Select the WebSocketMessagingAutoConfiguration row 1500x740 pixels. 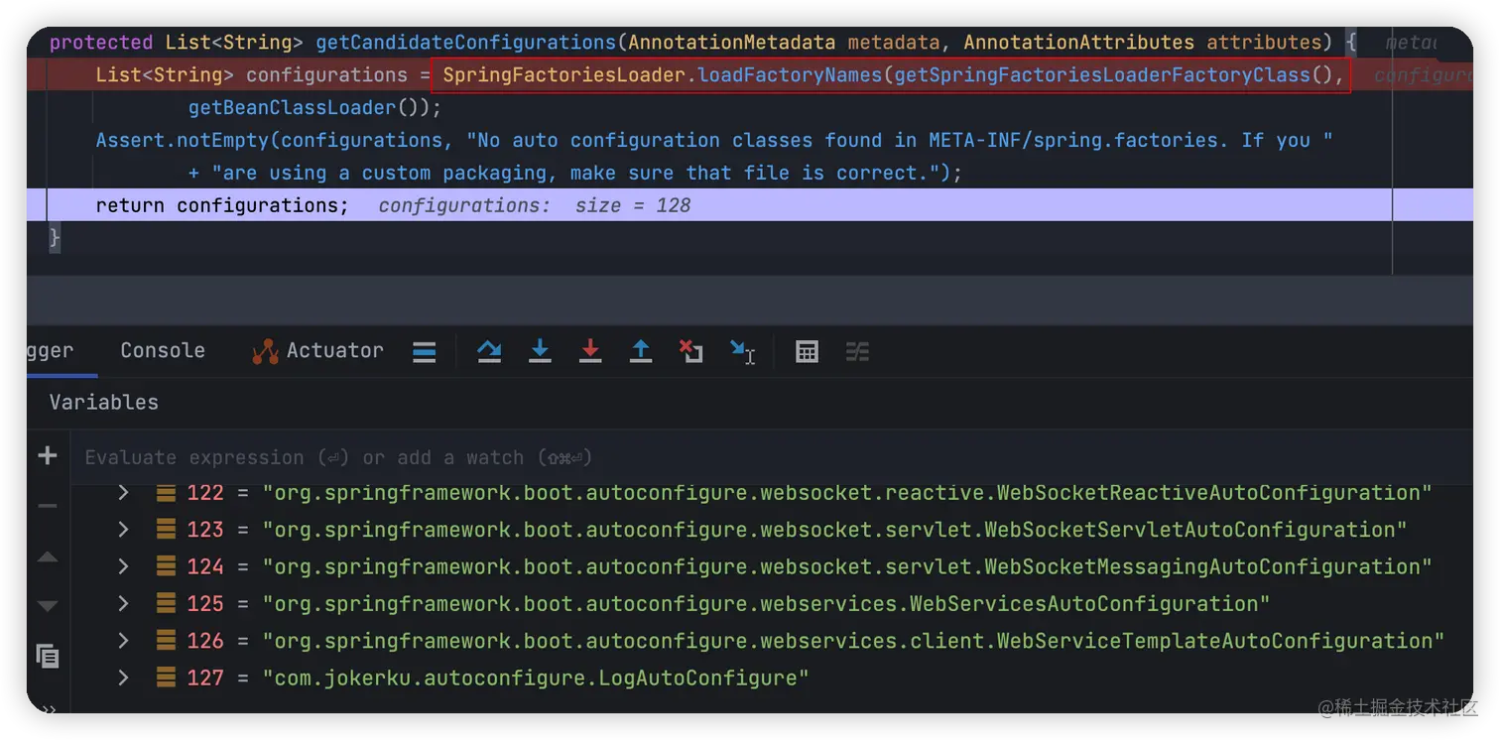(x=772, y=567)
